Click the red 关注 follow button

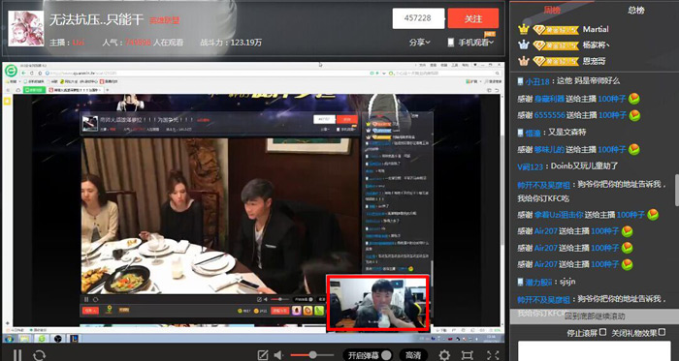473,18
